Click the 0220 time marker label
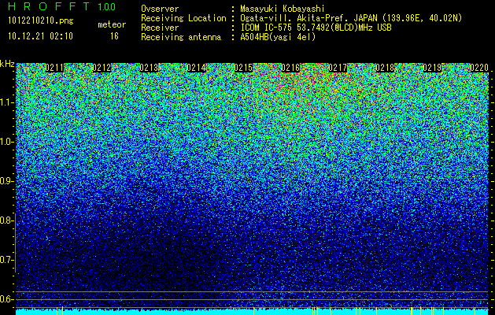Viewport: 495px width, 315px height. (479, 68)
